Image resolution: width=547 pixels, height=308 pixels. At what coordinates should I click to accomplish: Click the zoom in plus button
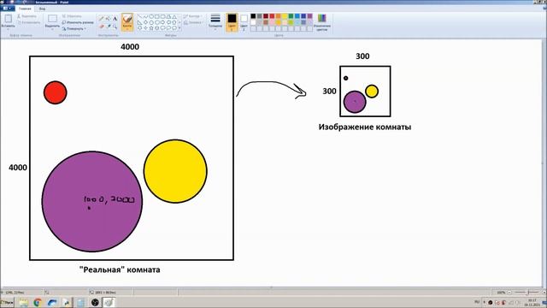(x=544, y=293)
